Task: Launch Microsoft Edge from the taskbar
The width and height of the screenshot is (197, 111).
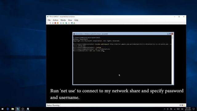Action: pyautogui.click(x=8, y=109)
